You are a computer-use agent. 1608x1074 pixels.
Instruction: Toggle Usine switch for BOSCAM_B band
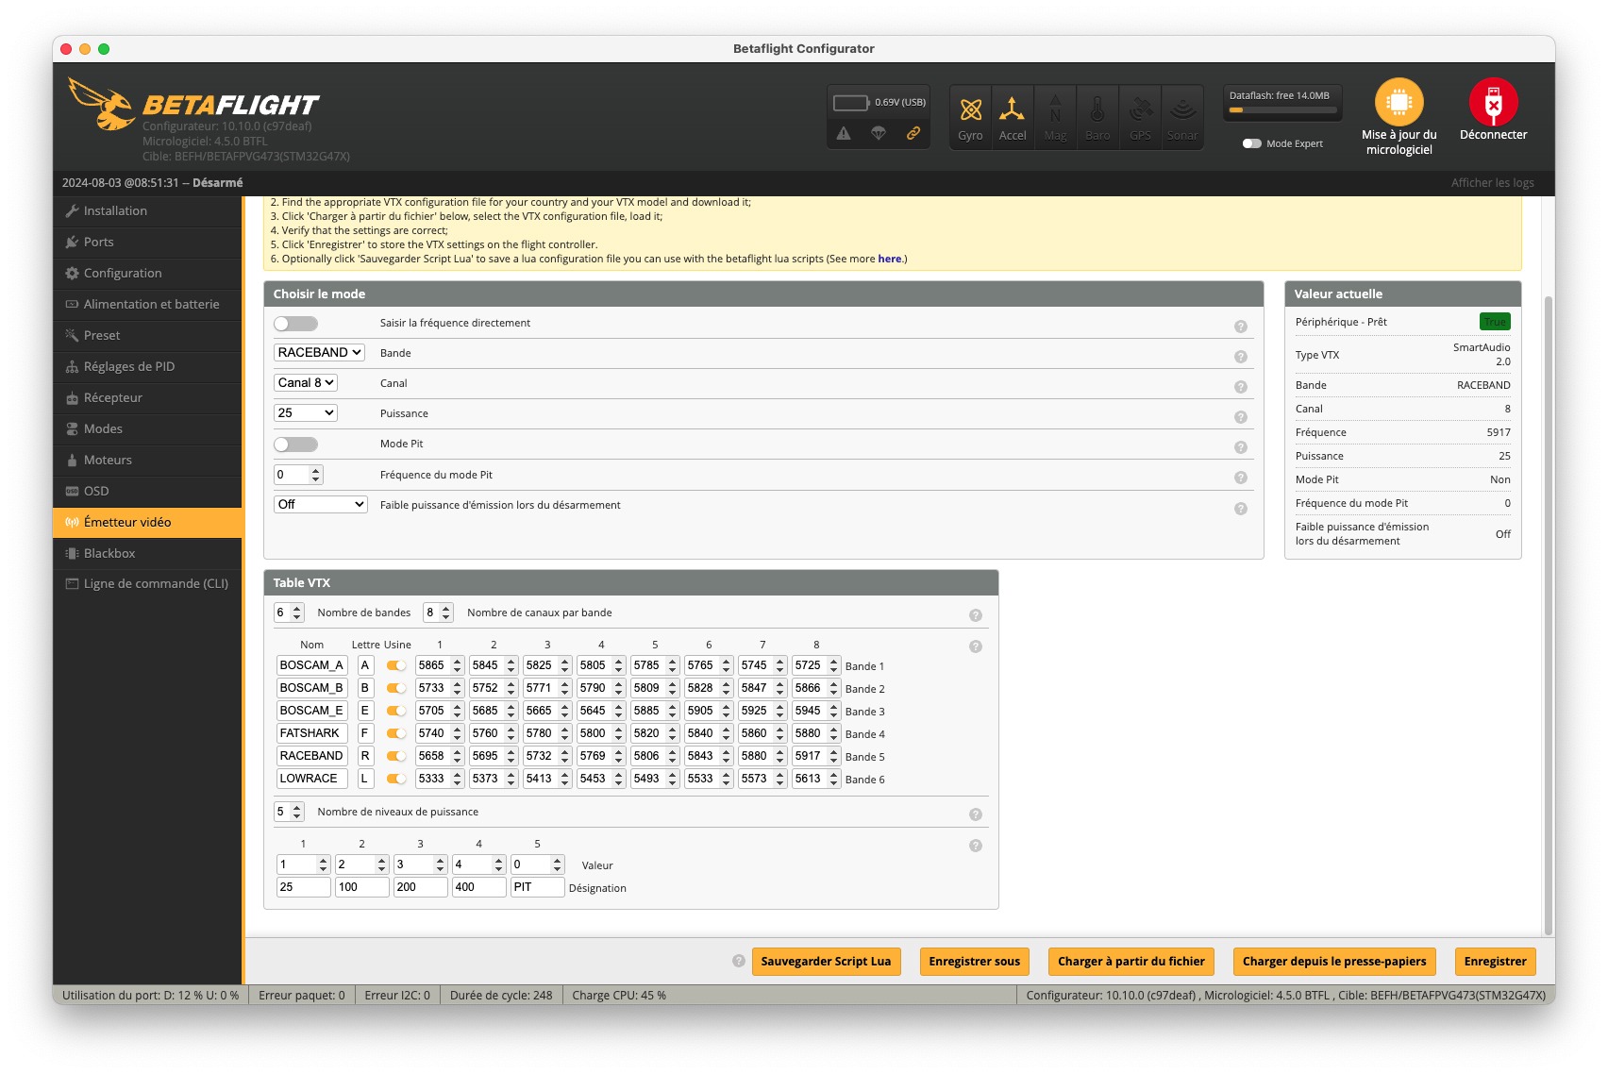pos(396,688)
